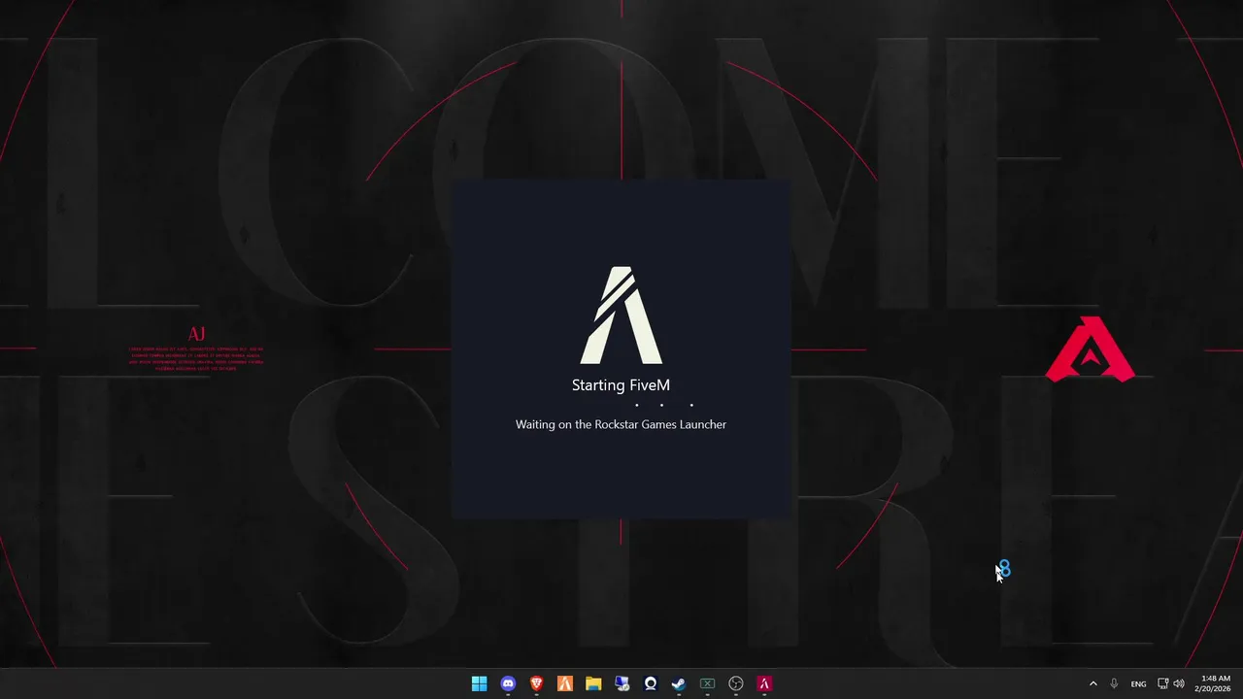Click the FiveM logo in splash window
This screenshot has height=699, width=1243.
[x=621, y=316]
